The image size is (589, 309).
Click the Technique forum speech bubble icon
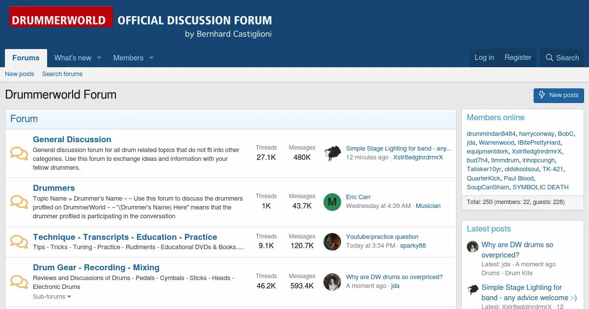click(x=19, y=242)
